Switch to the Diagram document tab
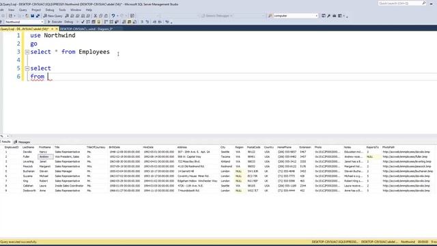Image resolution: width=437 pixels, height=246 pixels. tap(86, 29)
